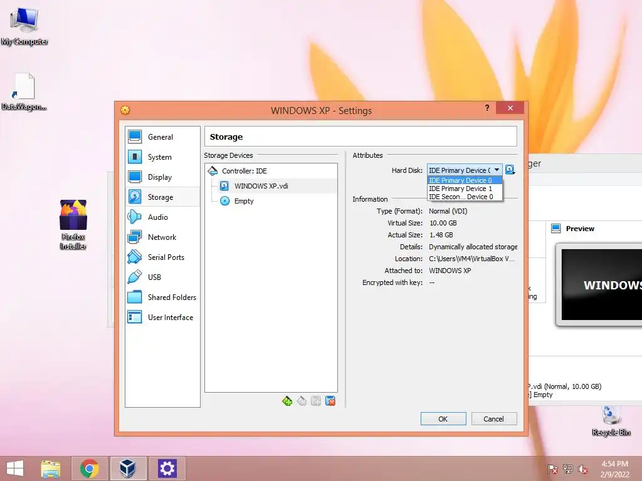Image resolution: width=642 pixels, height=481 pixels.
Task: Open Google Chrome from the taskbar
Action: tap(89, 468)
